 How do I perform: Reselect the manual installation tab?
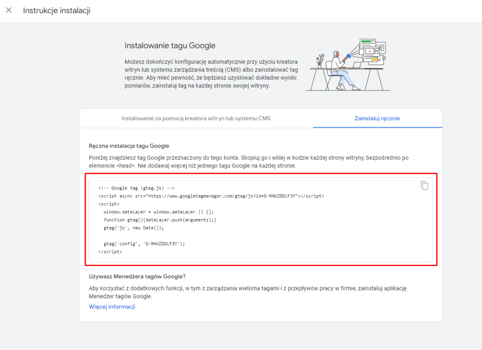[377, 118]
